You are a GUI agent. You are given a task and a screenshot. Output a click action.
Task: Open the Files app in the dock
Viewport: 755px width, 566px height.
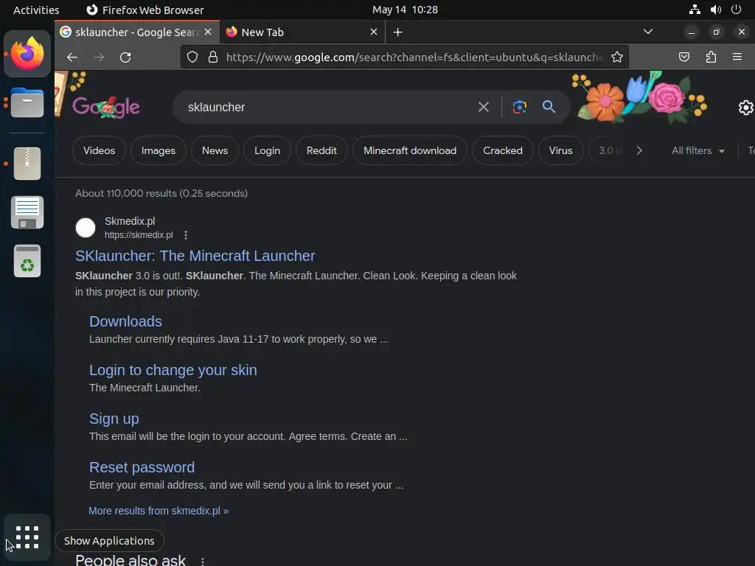pos(27,102)
